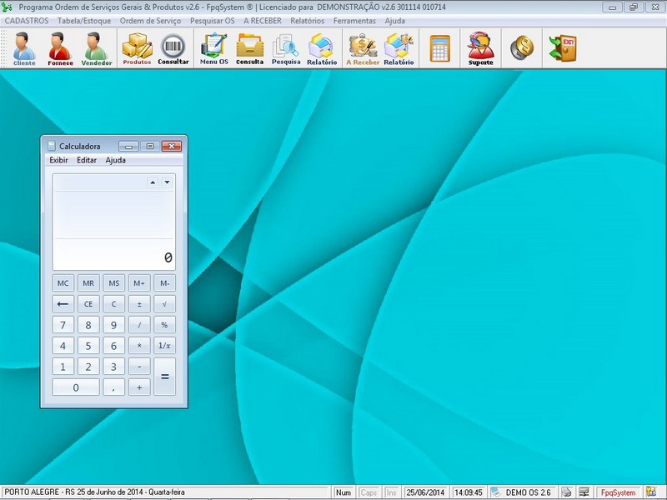667x500 pixels.
Task: Click calculator digit 5
Action: tap(88, 346)
